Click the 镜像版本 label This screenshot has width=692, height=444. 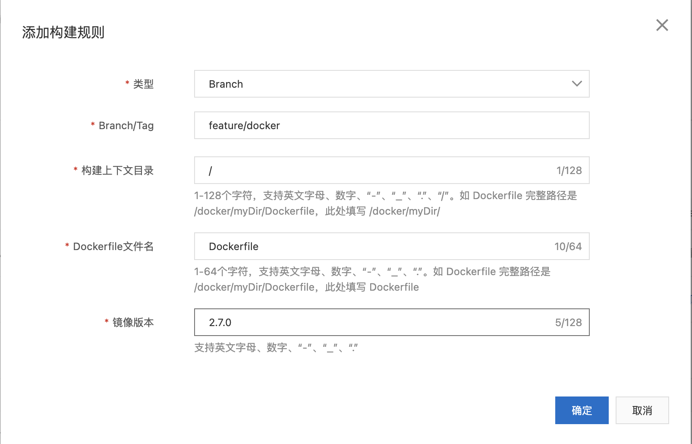133,322
